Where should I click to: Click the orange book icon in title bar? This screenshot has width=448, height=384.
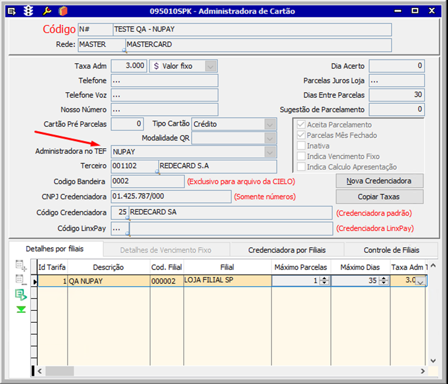[63, 11]
